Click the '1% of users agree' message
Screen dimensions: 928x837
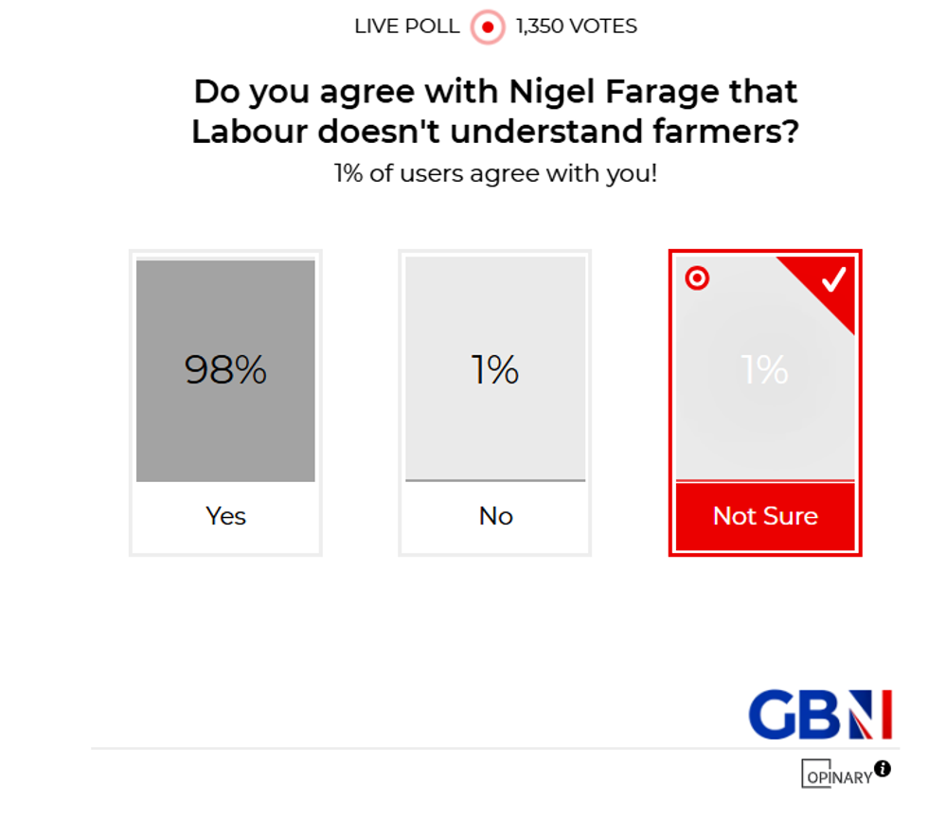click(x=495, y=173)
